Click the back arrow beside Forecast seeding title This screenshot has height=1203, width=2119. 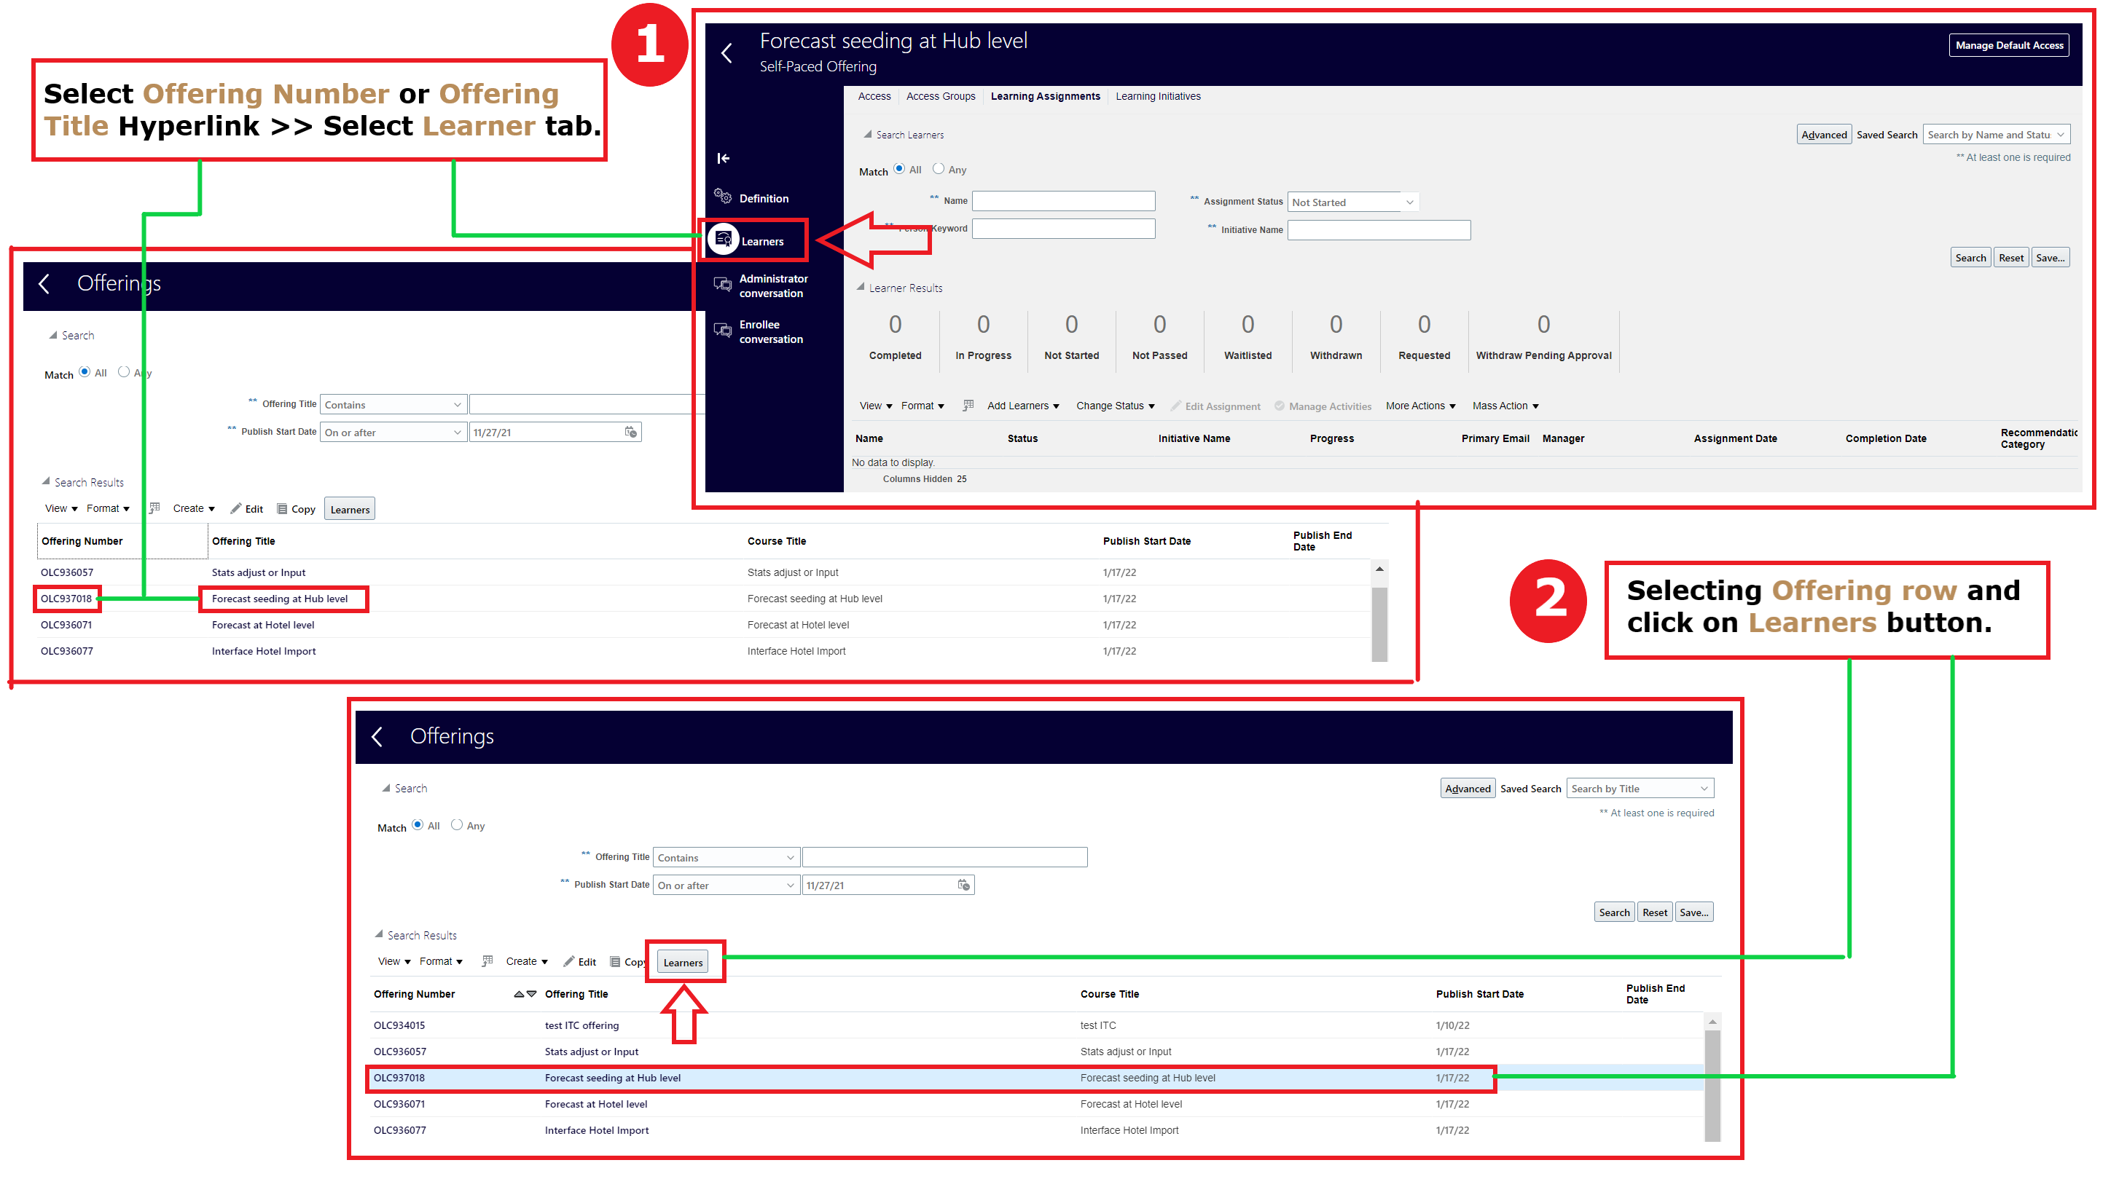[x=726, y=54]
